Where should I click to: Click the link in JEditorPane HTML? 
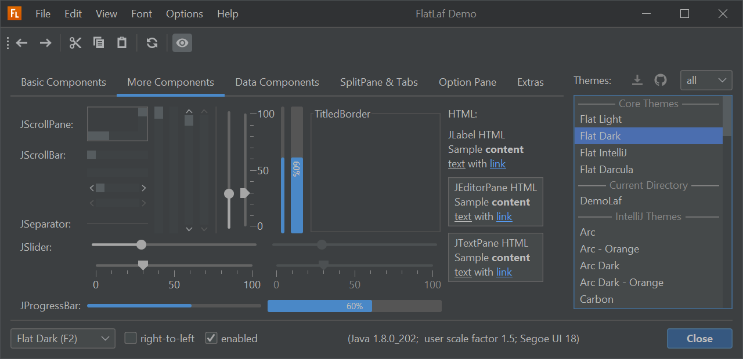tap(504, 217)
